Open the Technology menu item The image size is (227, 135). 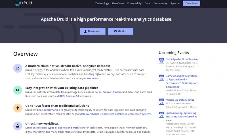(102, 3)
